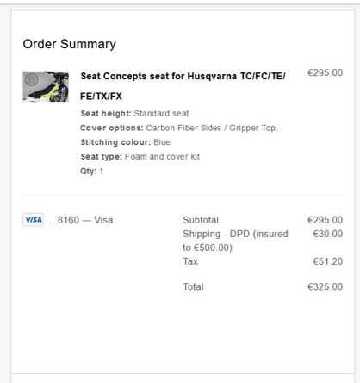The image size is (360, 383).
Task: Click the card number ending 8160
Action: (81, 220)
